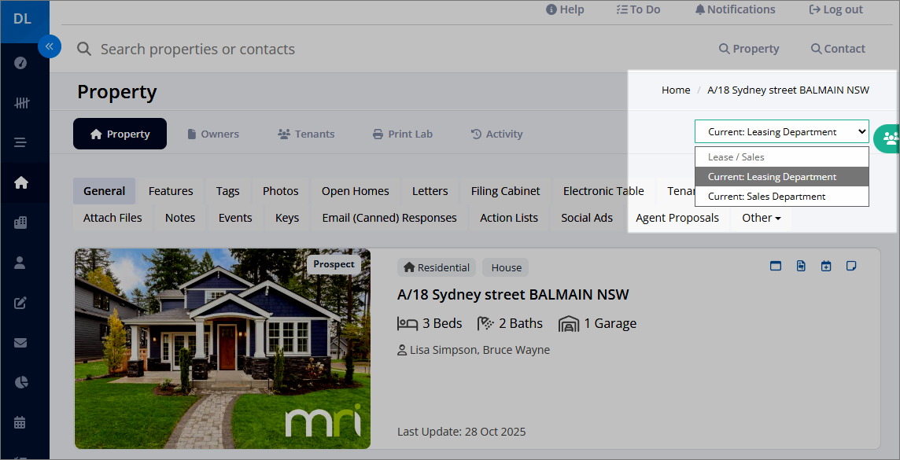Open the envelope mail icon in sidebar
900x460 pixels.
(x=20, y=343)
